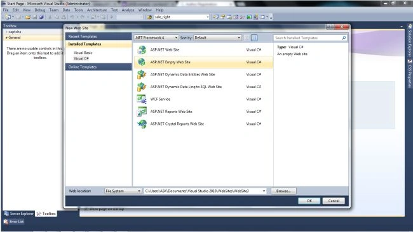Click Cancel in New Web Site dialog
This screenshot has height=232, width=413.
(x=334, y=201)
